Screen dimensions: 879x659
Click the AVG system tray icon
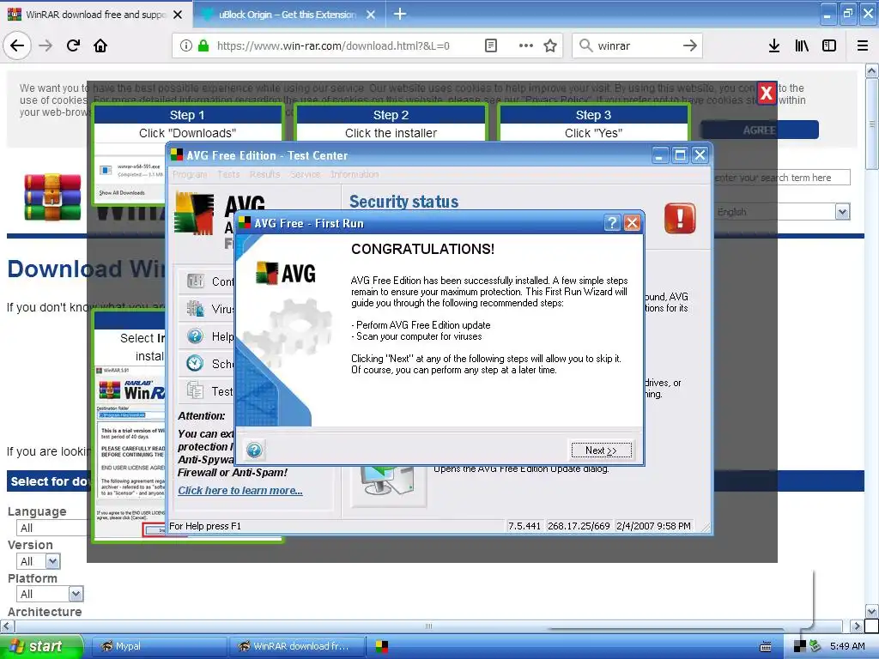800,647
